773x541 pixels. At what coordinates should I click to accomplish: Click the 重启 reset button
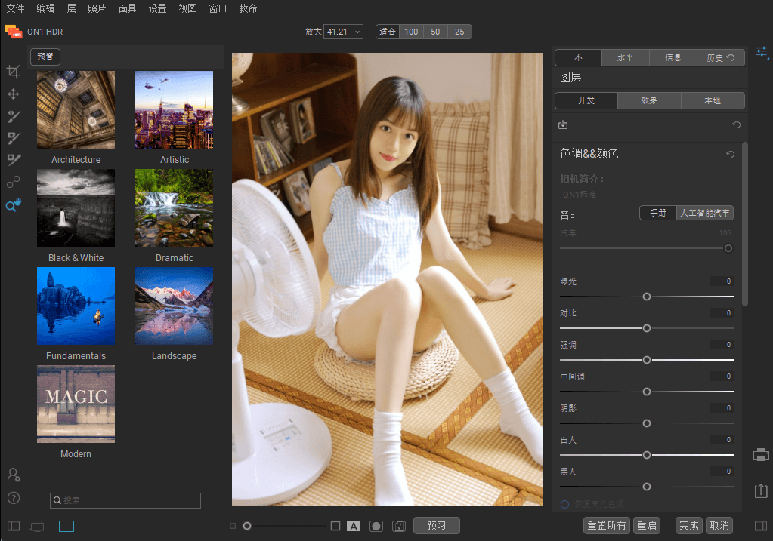(647, 526)
